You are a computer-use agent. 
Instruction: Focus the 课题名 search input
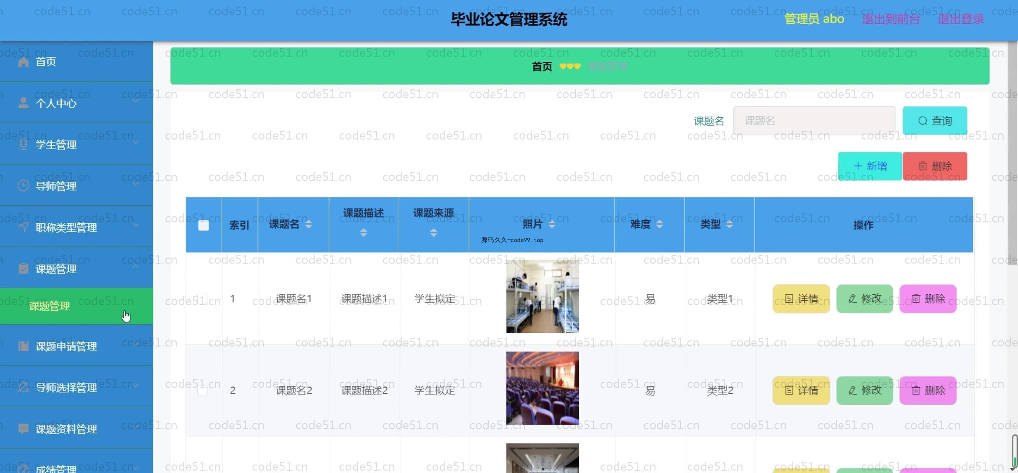coord(814,121)
